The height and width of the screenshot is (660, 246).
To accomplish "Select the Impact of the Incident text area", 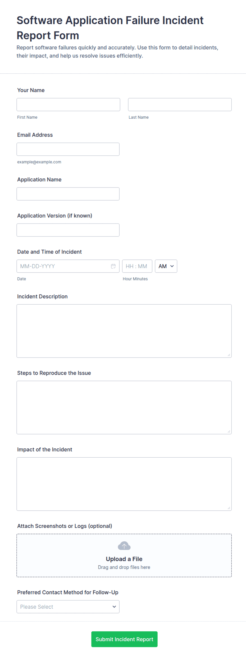I will click(124, 484).
